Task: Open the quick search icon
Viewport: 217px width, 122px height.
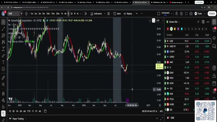Action: pos(176,14)
